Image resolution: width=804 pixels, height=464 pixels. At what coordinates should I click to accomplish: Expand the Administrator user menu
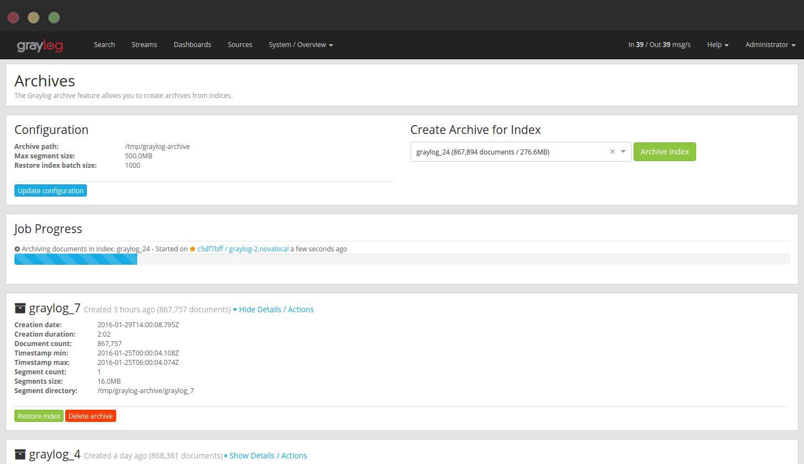pyautogui.click(x=770, y=45)
